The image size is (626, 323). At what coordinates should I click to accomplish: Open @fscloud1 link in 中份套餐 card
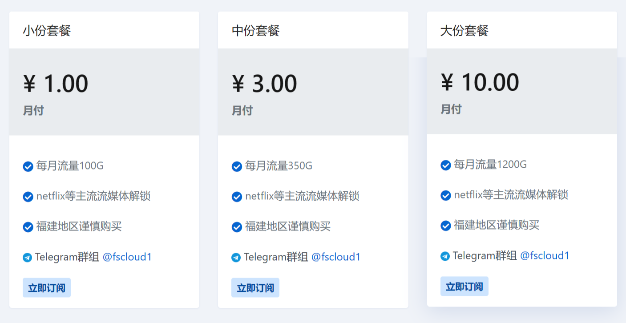336,257
